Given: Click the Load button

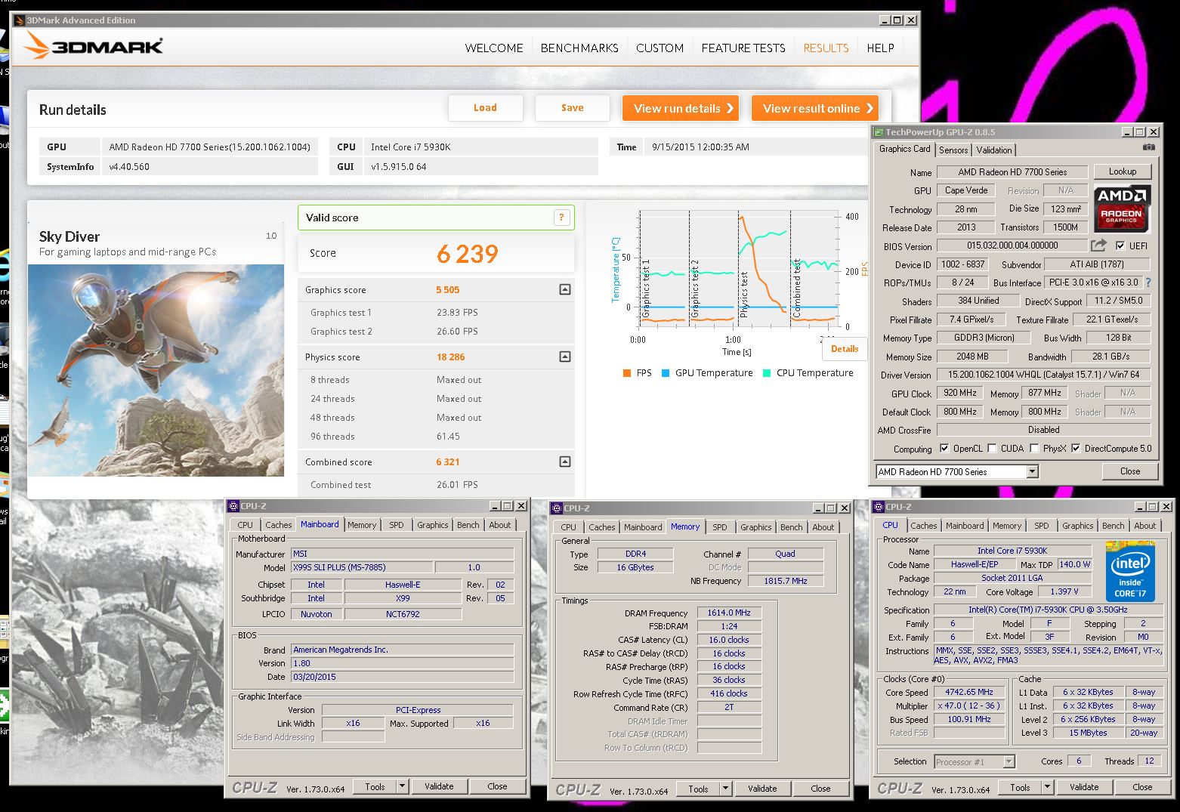Looking at the screenshot, I should 485,108.
